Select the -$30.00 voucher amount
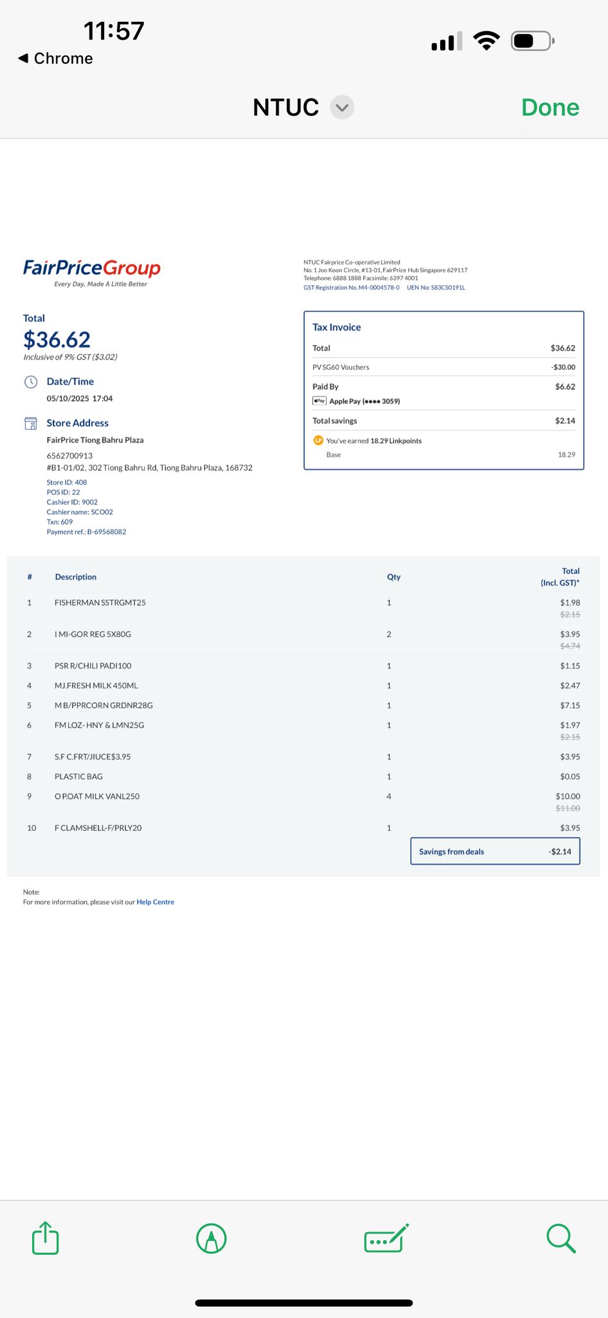Viewport: 608px width, 1318px height. tap(563, 367)
